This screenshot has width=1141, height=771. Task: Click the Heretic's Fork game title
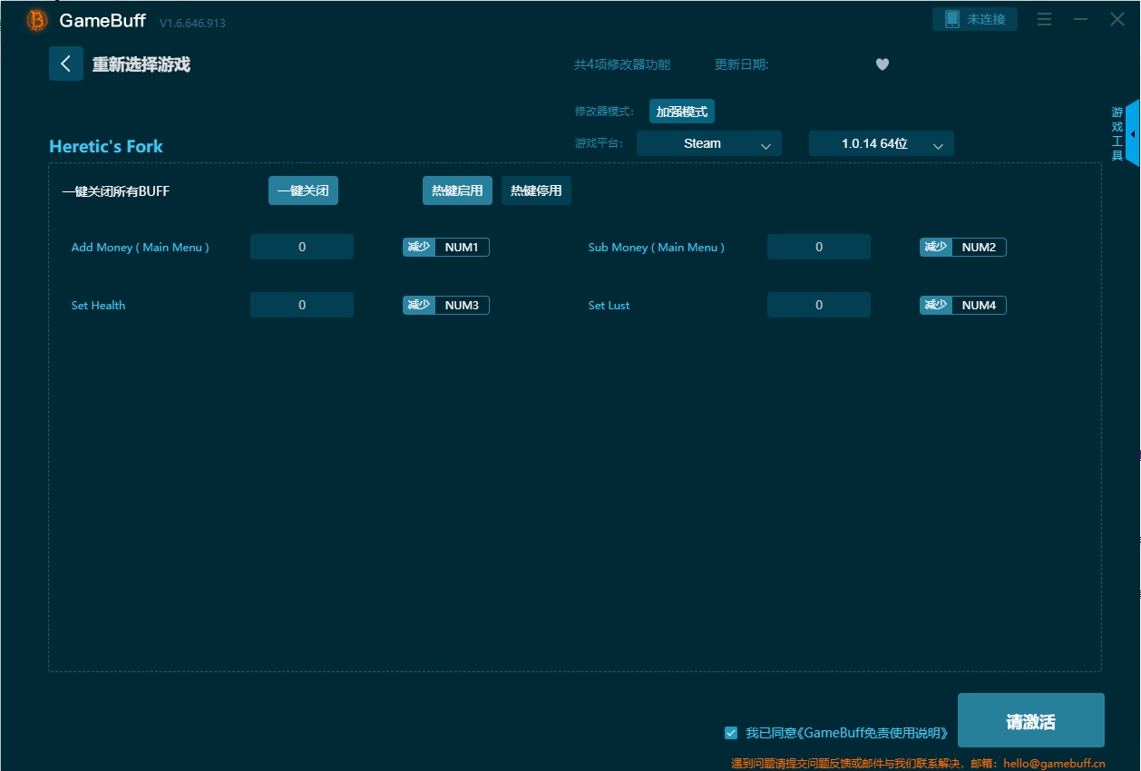106,146
